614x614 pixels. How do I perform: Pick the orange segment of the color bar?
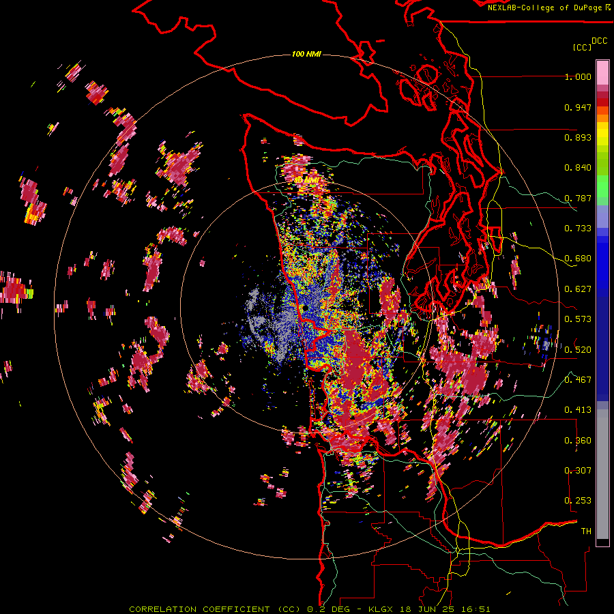pyautogui.click(x=602, y=118)
